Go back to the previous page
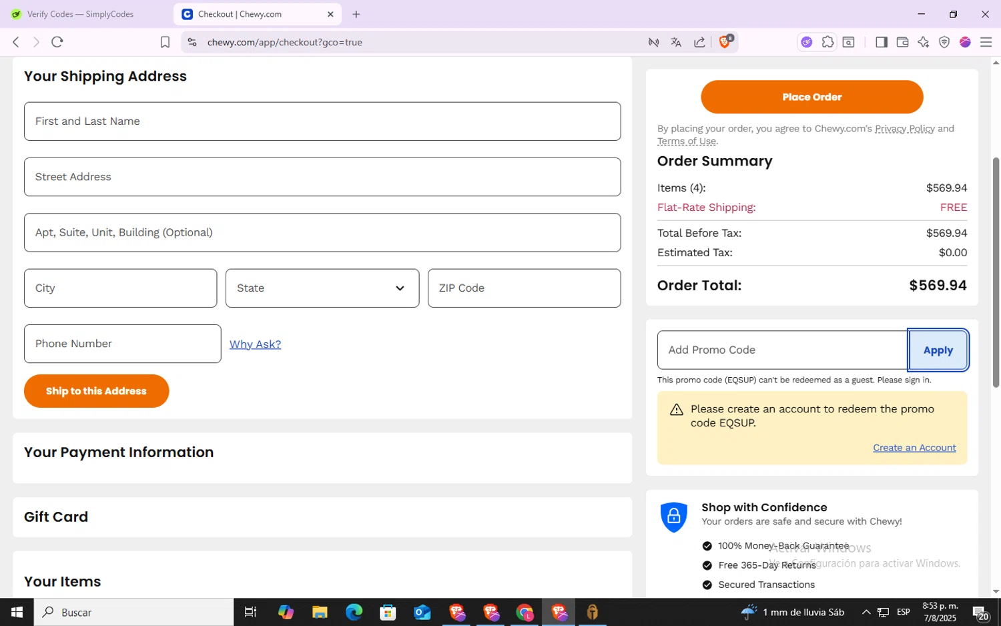This screenshot has height=626, width=1001. point(16,42)
